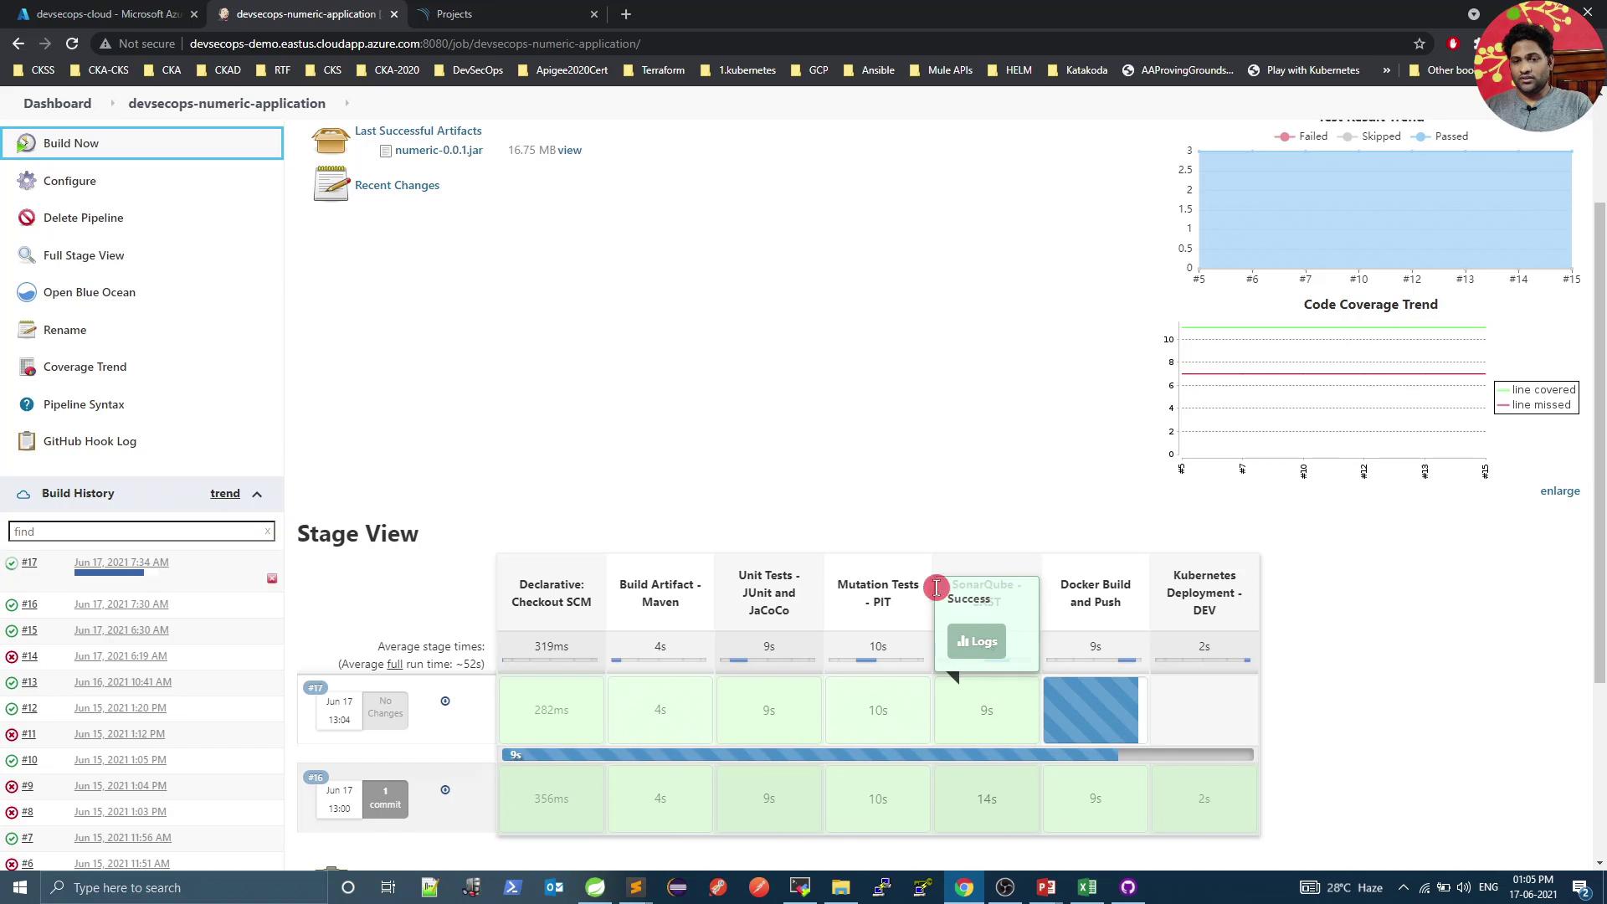Click the Build Now clock icon
The width and height of the screenshot is (1607, 904).
tap(27, 143)
